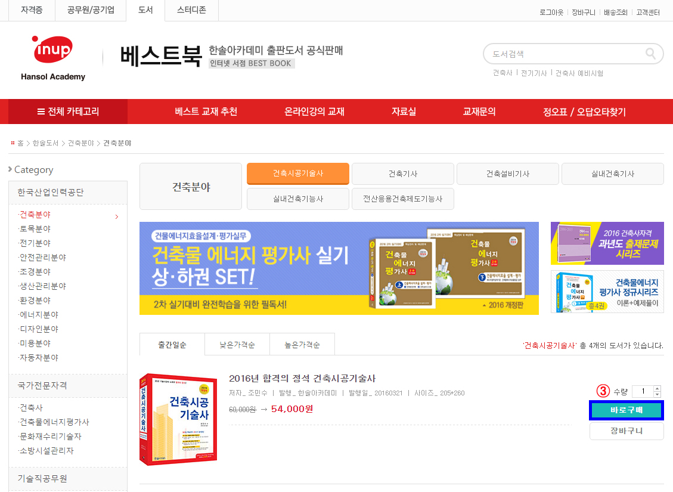Open 소방시설관리자 in the sidebar

(46, 451)
